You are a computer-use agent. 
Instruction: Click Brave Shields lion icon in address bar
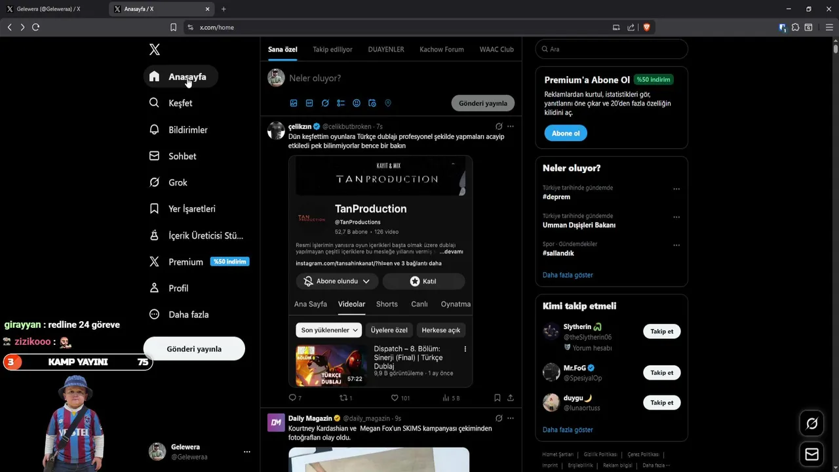646,28
